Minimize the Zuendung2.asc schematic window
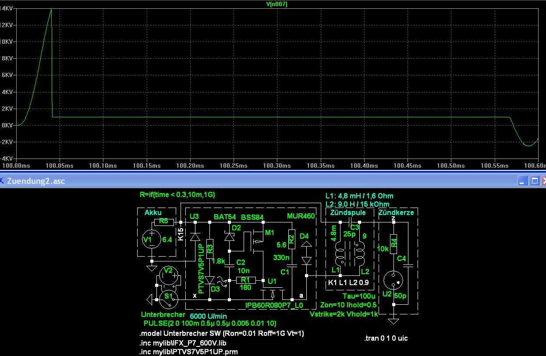This screenshot has height=356, width=546. pyautogui.click(x=522, y=181)
